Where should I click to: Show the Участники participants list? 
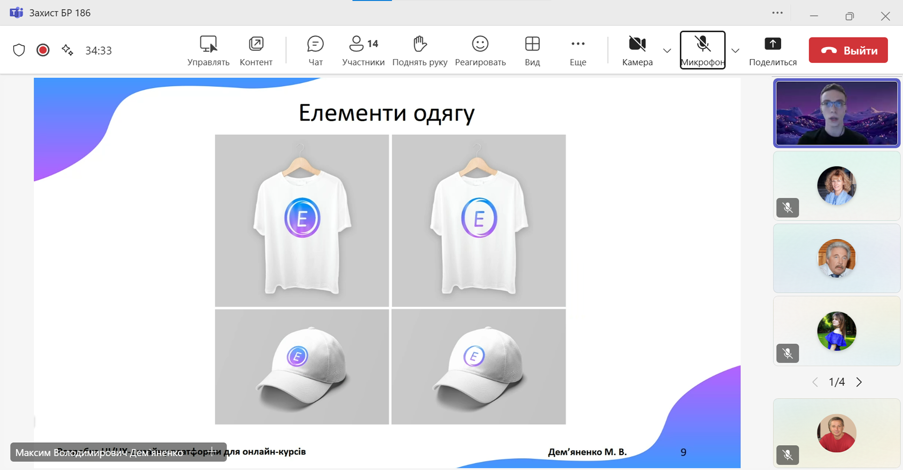363,50
